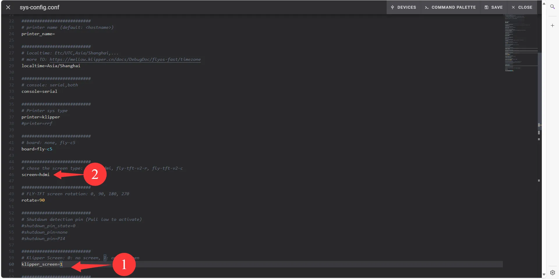The height and width of the screenshot is (279, 559).
Task: Place cursor after printer_name=
Action: click(55, 34)
